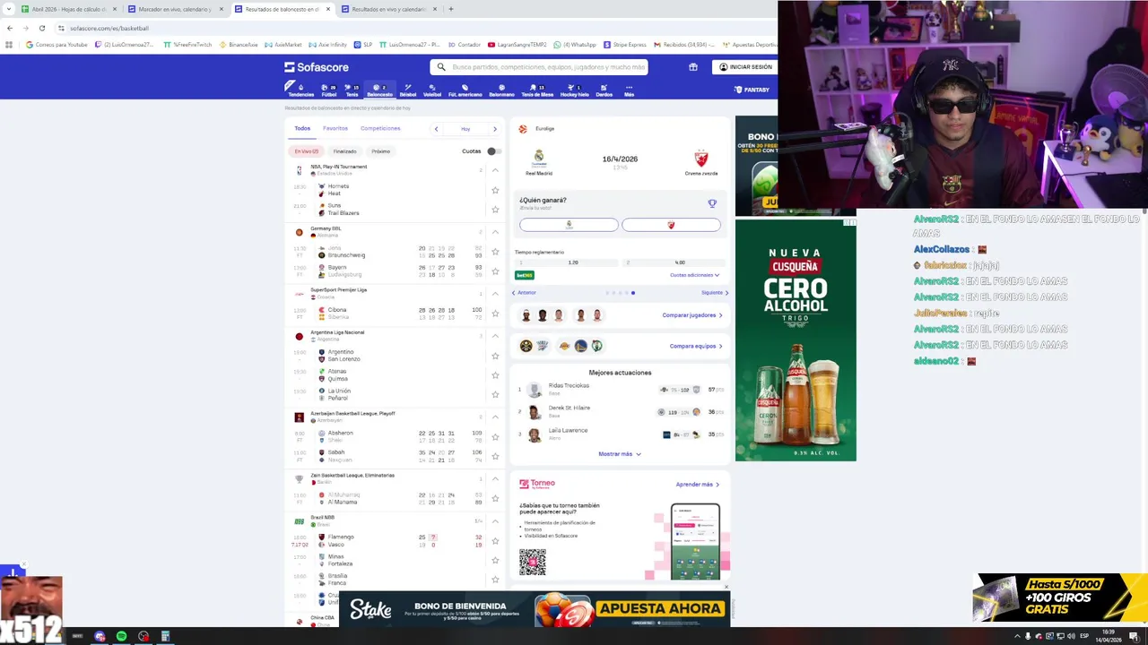
Task: Open Derek St. Hilaire player row
Action: tap(621, 411)
